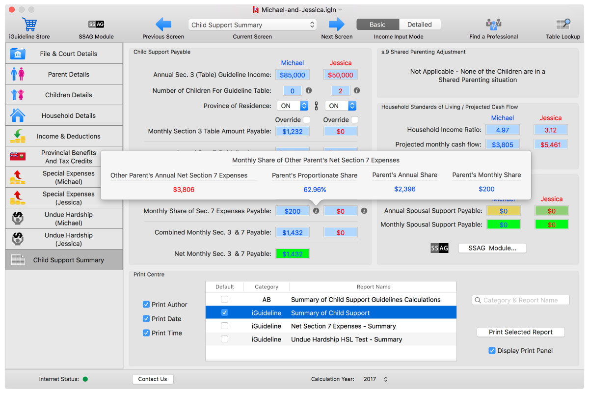Click the SSAG logo beside SSAG Module button
Screen dimensions: 589x393
(x=440, y=248)
